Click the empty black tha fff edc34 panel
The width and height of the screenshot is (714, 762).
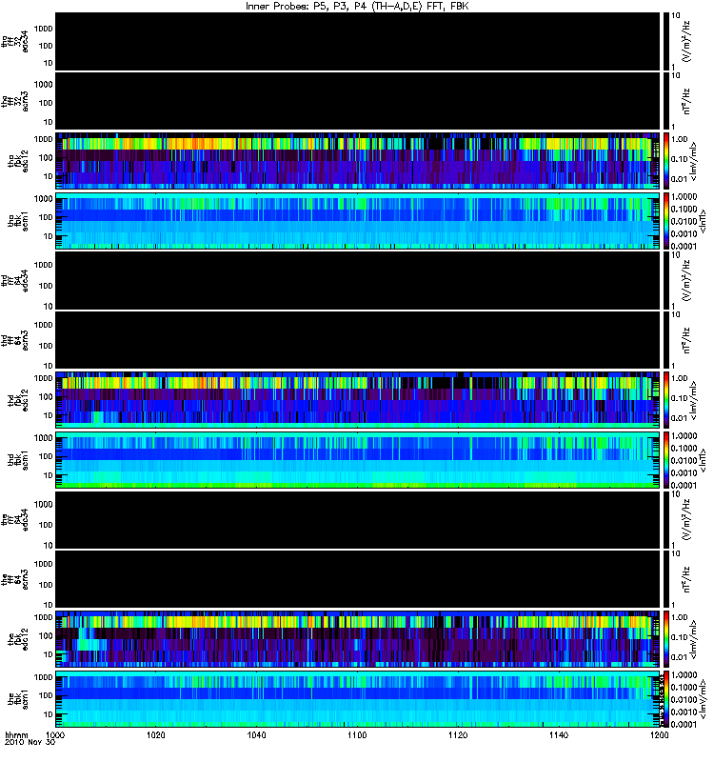coord(358,41)
